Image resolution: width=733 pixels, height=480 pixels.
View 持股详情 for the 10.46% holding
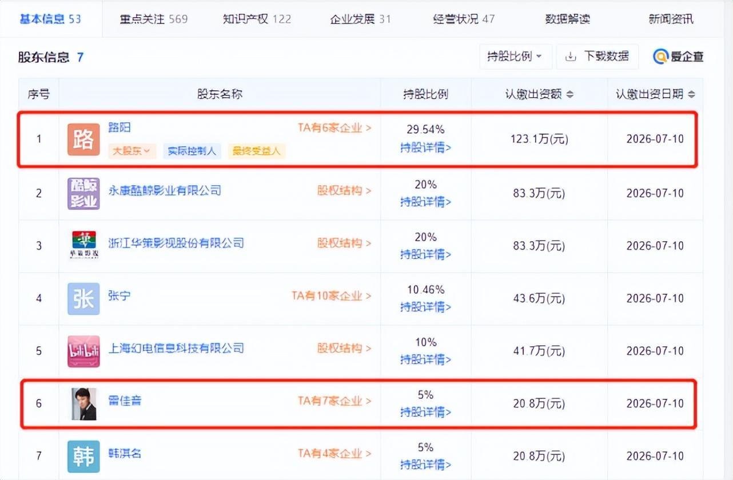point(425,307)
